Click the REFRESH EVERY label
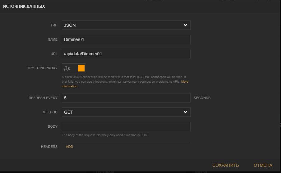This screenshot has width=281, height=173. coord(43,98)
